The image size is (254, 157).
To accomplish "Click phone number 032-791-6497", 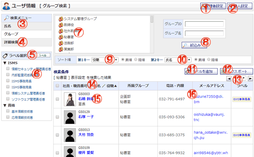I will (172, 99).
